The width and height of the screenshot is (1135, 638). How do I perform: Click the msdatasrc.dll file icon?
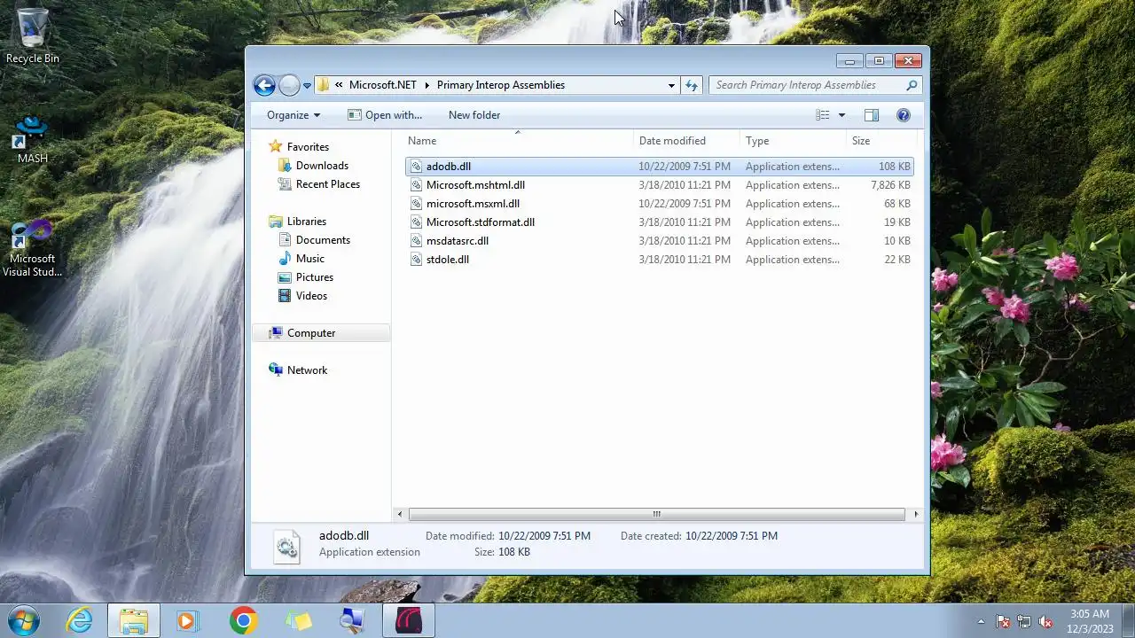(416, 241)
